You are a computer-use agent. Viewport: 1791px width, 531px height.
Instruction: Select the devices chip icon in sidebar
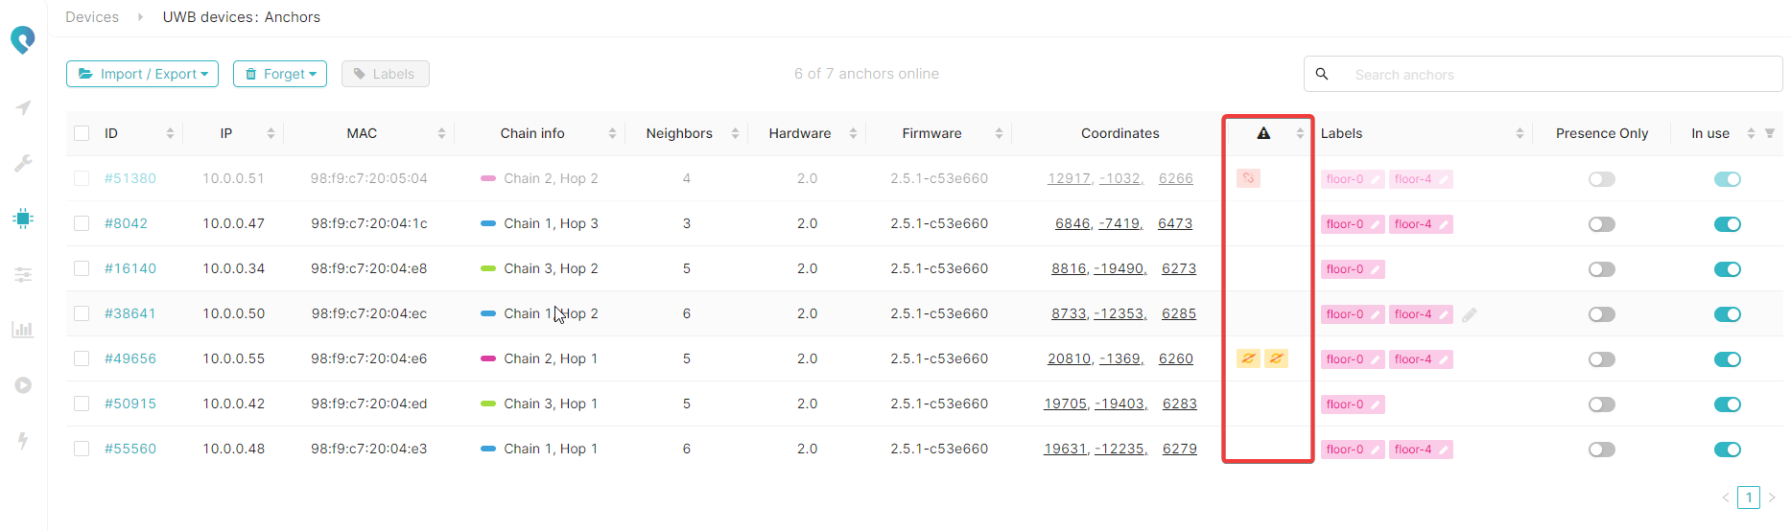(x=23, y=219)
